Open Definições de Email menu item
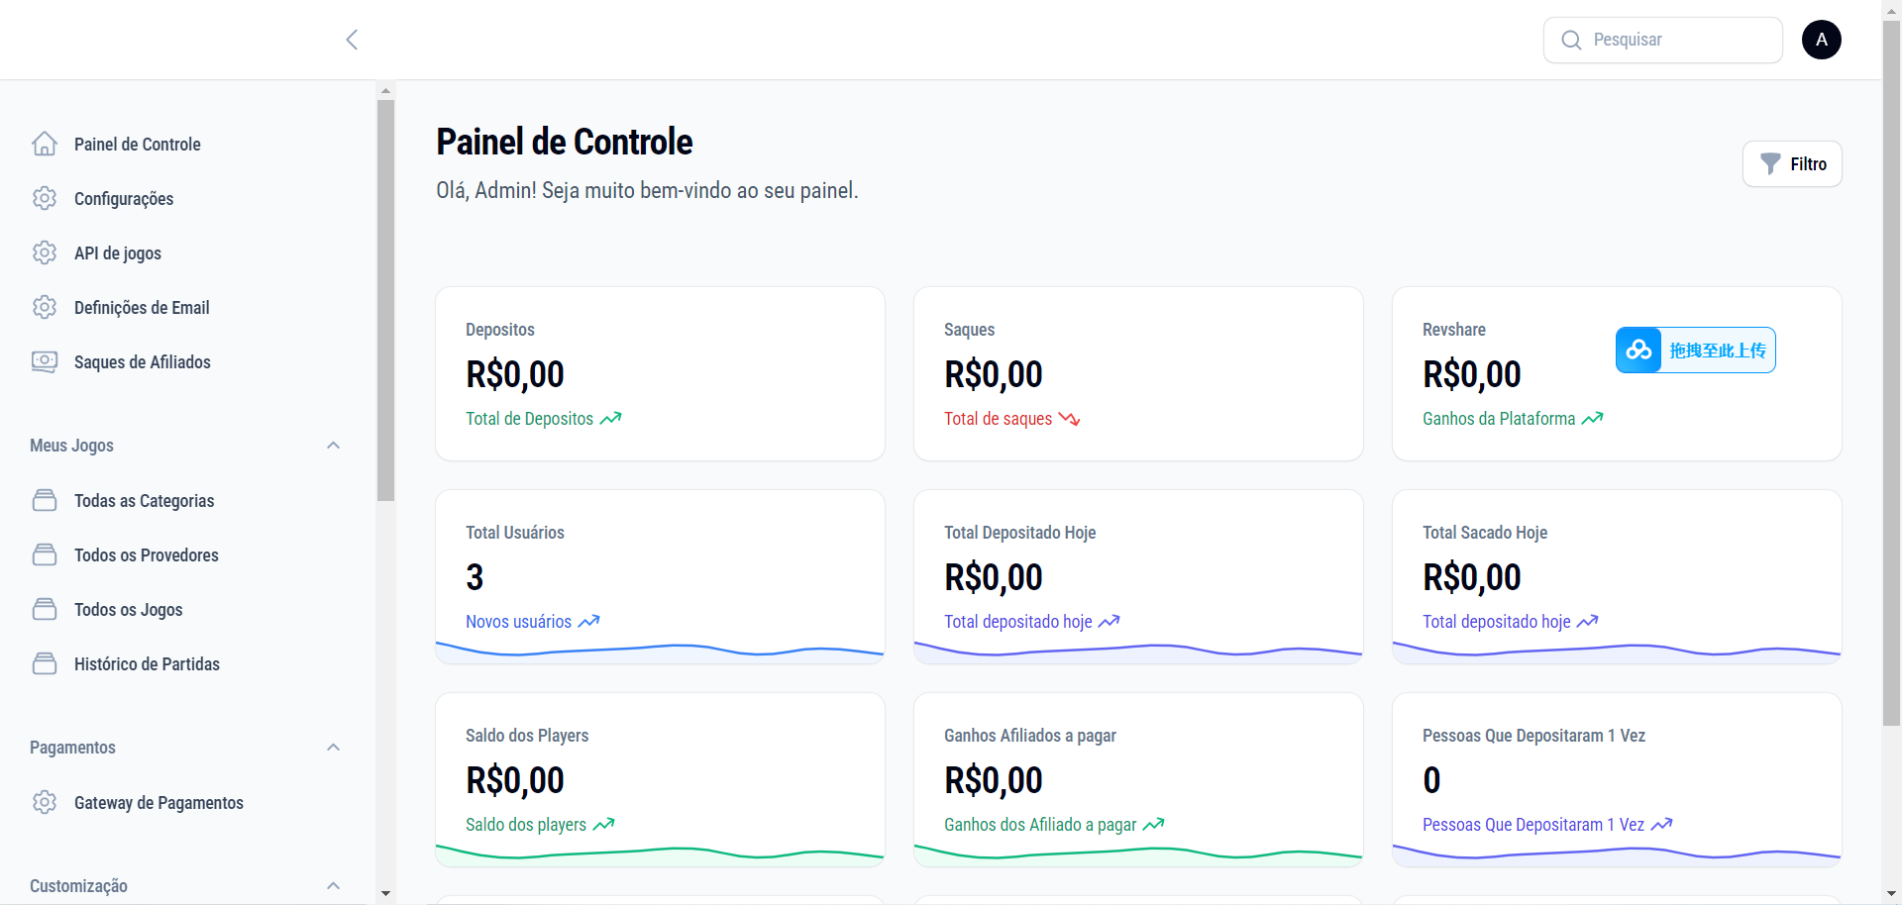The image size is (1902, 905). (x=142, y=308)
